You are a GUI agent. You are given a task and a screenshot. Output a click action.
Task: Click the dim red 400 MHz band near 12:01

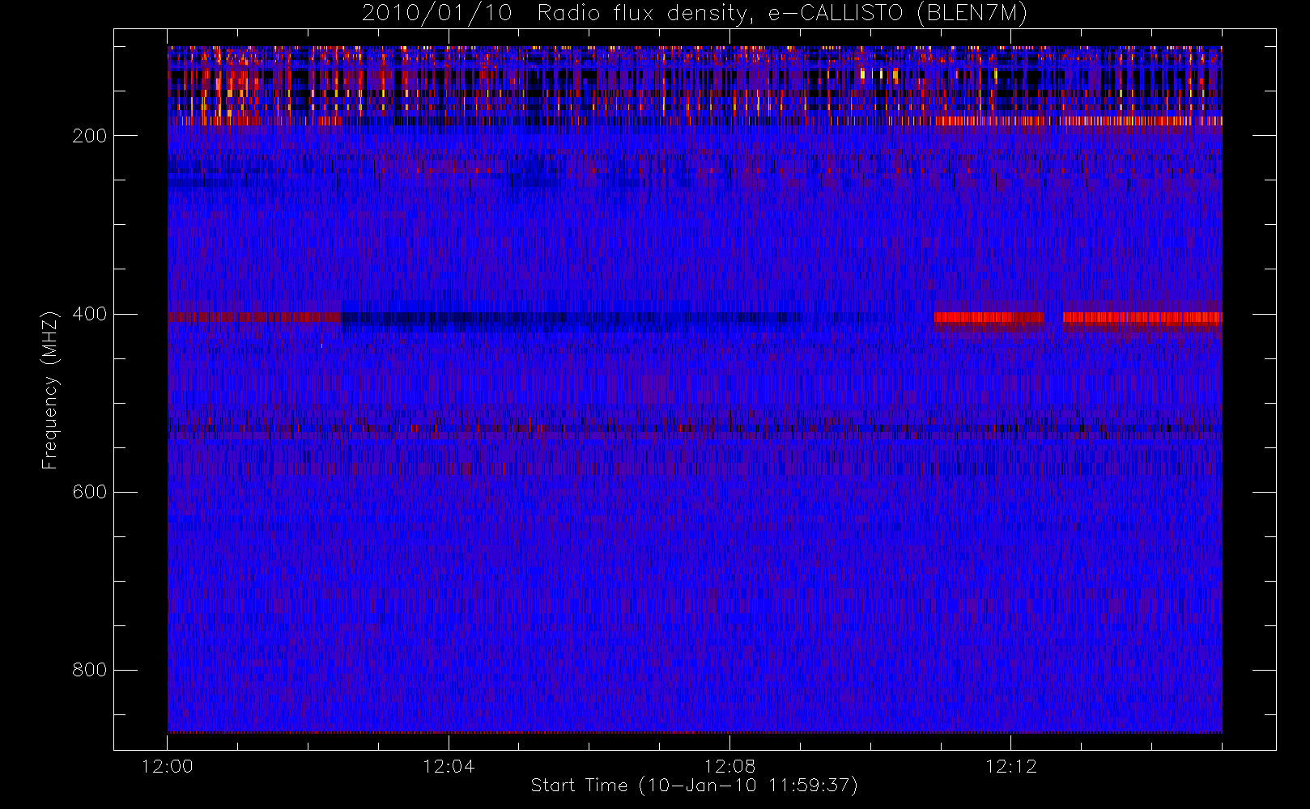[254, 317]
